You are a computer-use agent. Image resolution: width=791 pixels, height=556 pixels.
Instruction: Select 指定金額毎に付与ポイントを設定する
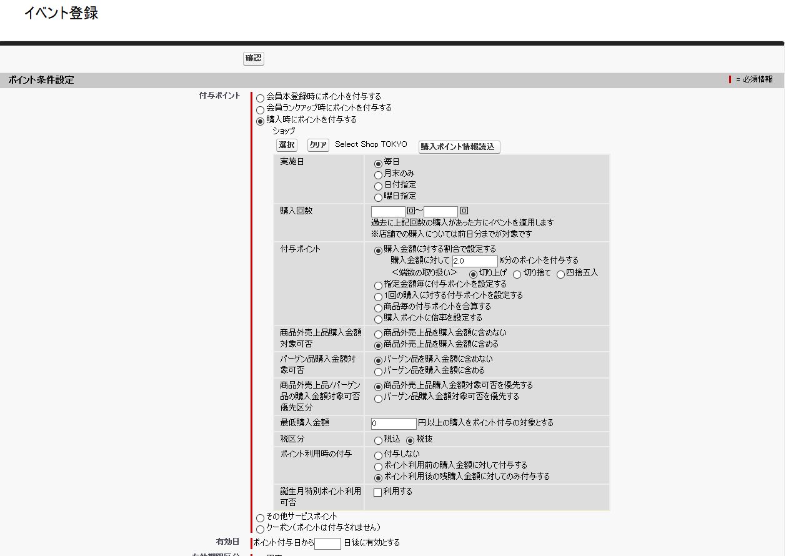(378, 285)
